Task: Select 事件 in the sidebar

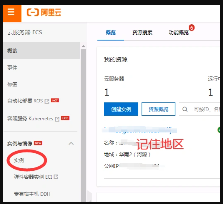Action: (x=12, y=67)
